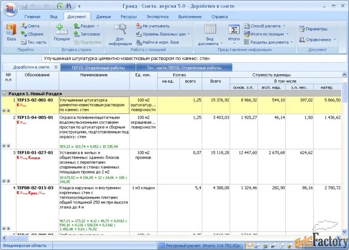Image resolution: width=349 pixels, height=250 pixels.
Task: Close the Доработки в смете tab
Action: [56, 67]
